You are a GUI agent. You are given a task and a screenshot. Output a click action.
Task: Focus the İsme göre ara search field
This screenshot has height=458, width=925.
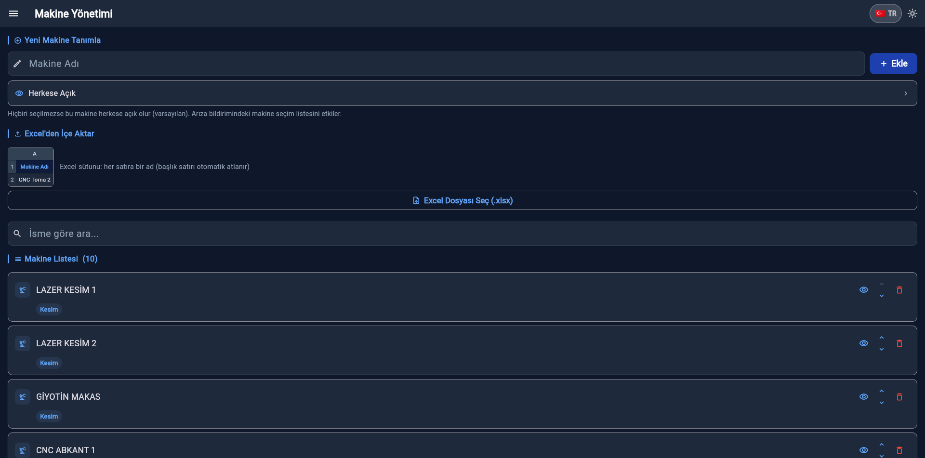(462, 234)
